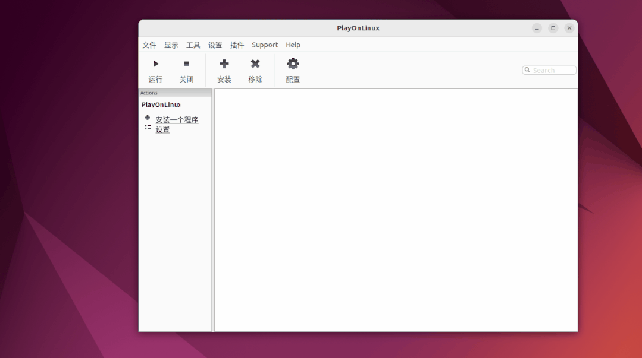The image size is (642, 358).
Task: Open the 工具 menu
Action: (193, 45)
